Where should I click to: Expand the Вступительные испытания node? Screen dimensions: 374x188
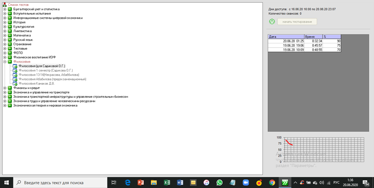pos(5,13)
